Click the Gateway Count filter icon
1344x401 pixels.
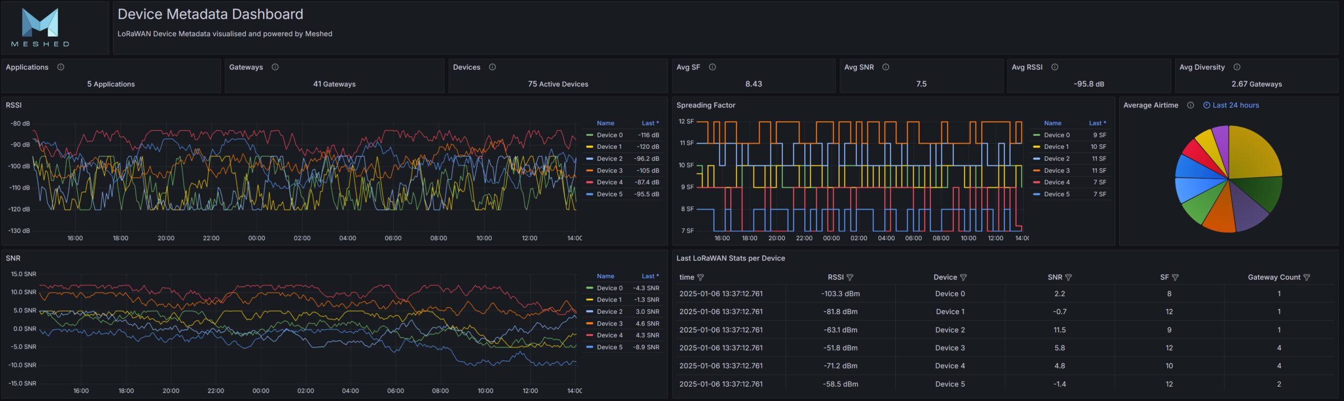pos(1307,277)
